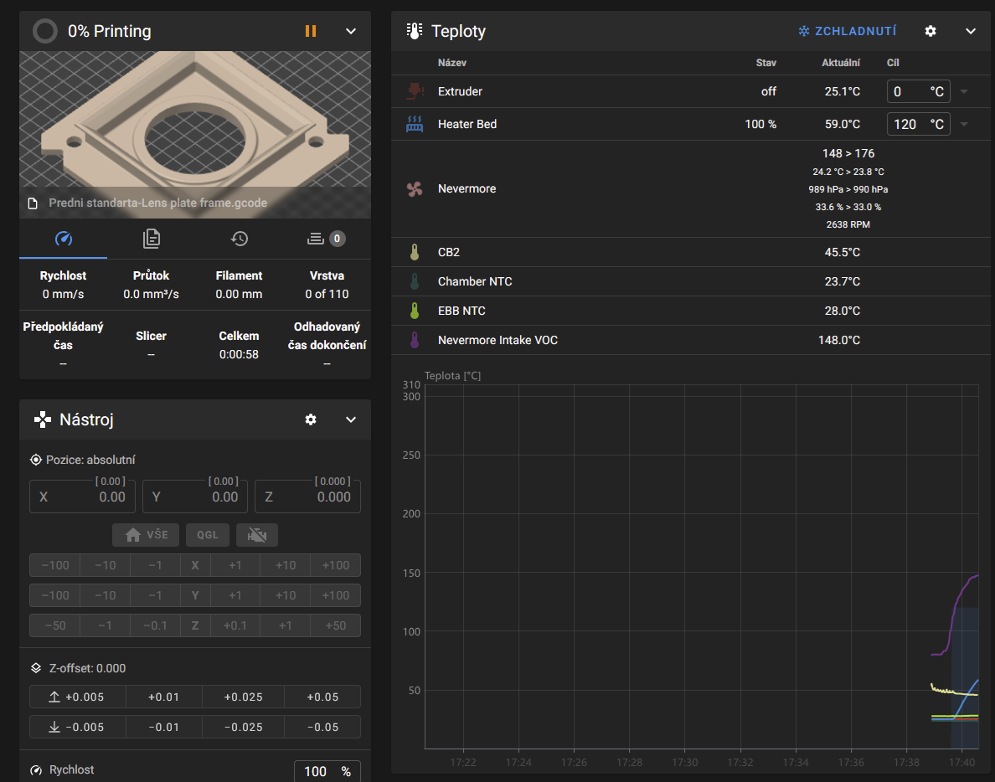This screenshot has height=782, width=995.
Task: Click the Nevermore Intake VOC thermometer icon
Action: coord(415,340)
